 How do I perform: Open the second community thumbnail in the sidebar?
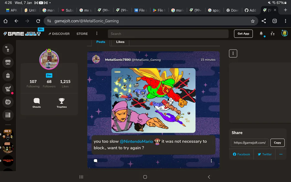[x=8, y=147]
